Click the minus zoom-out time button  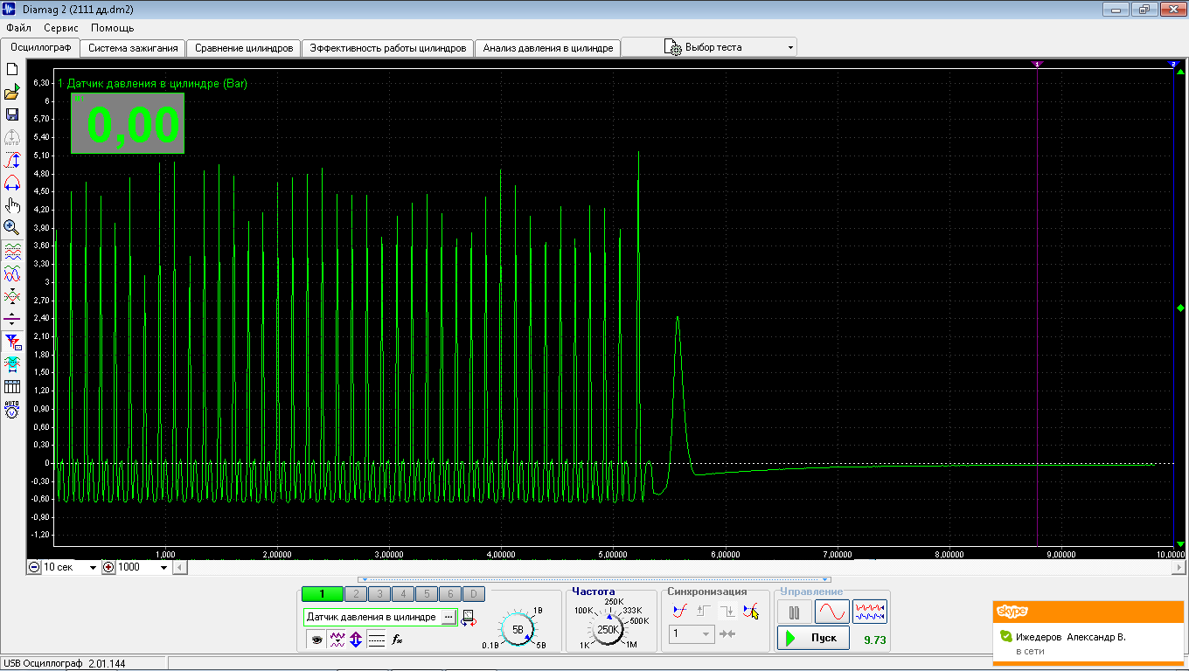33,567
